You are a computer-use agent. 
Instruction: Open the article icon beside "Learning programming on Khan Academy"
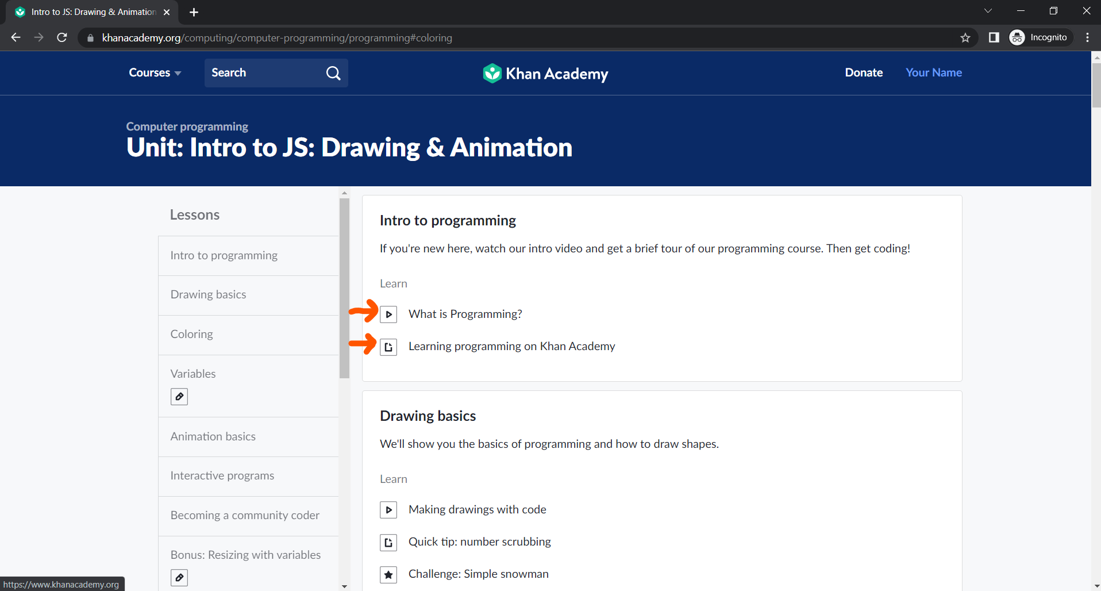pyautogui.click(x=389, y=346)
